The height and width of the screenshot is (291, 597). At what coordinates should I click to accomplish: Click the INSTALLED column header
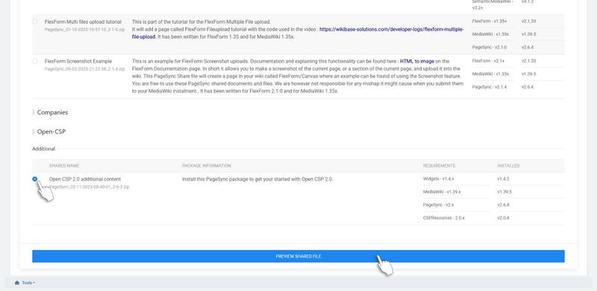pyautogui.click(x=508, y=166)
